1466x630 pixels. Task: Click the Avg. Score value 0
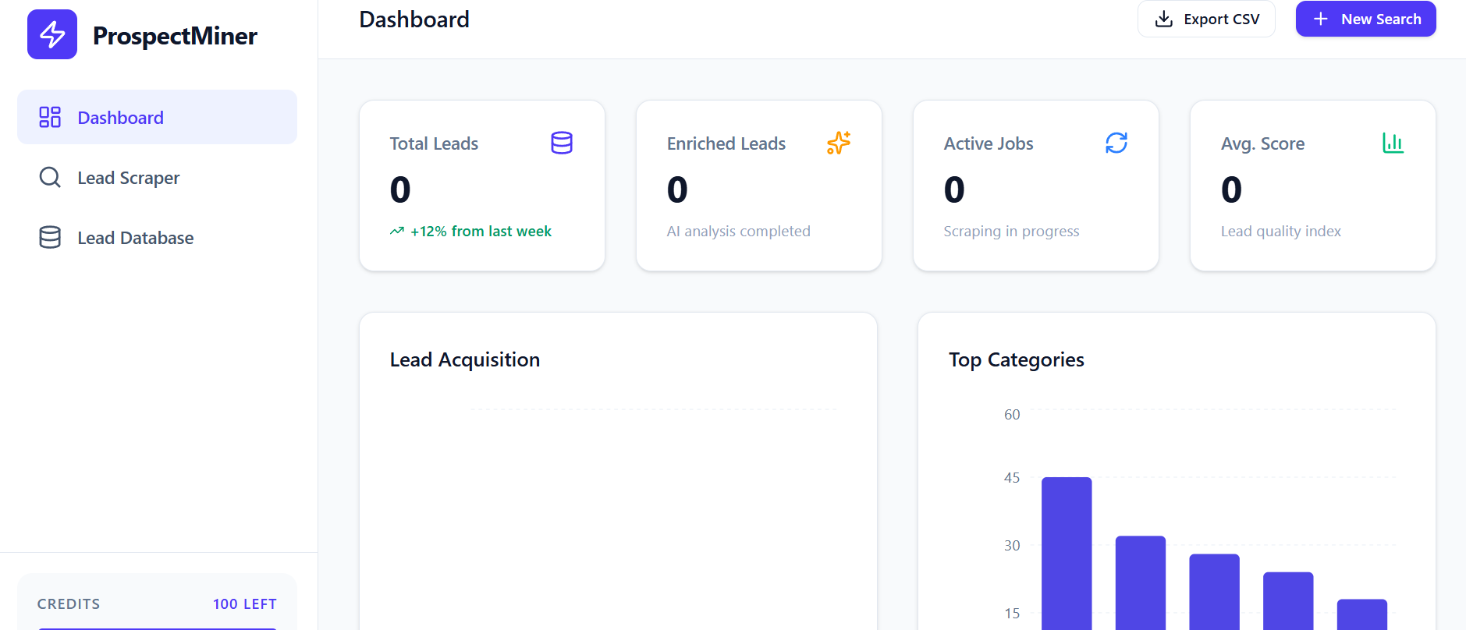click(1231, 189)
